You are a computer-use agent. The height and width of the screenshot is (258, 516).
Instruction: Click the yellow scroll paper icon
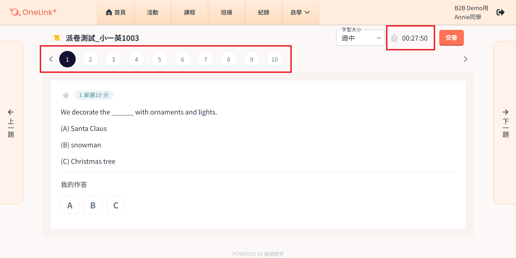coord(57,38)
